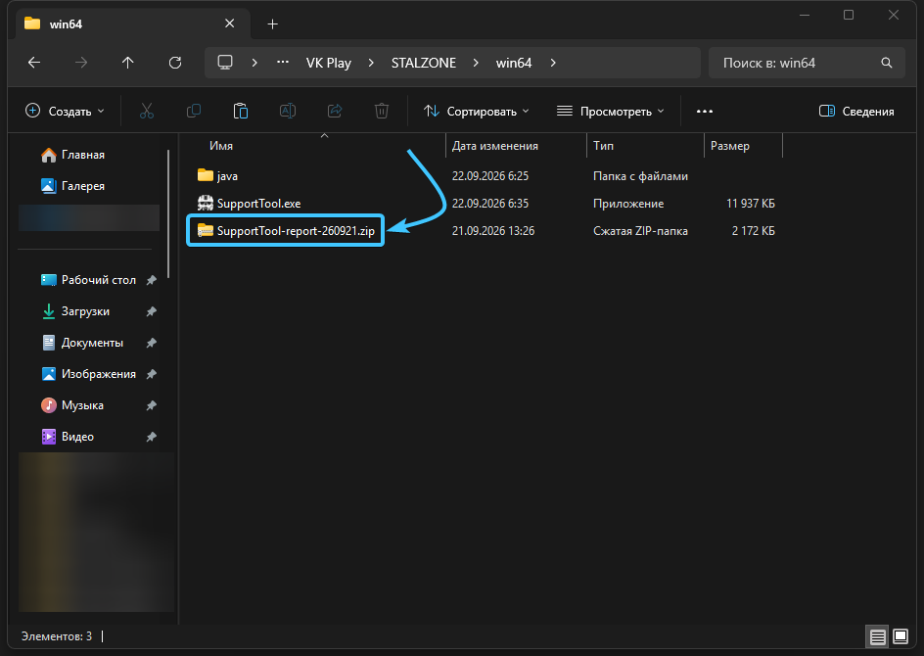Click VK Play in the address breadcrumb
Screen dimensions: 924x656
[x=329, y=63]
